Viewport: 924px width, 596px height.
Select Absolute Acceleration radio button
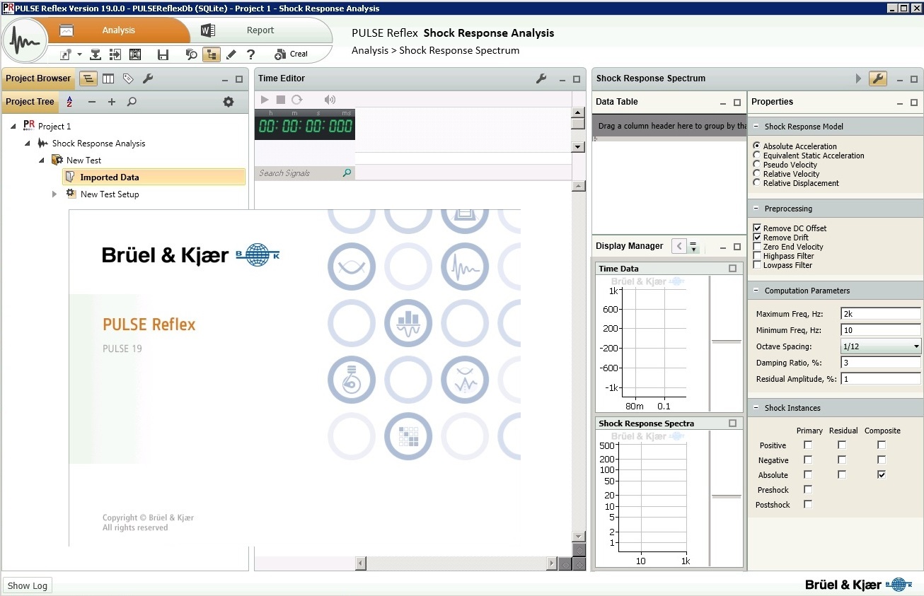point(757,146)
